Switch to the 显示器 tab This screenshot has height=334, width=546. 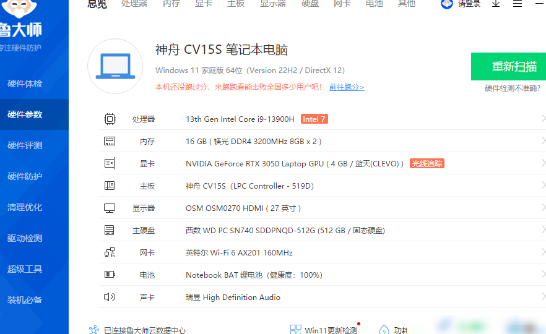pos(273,4)
